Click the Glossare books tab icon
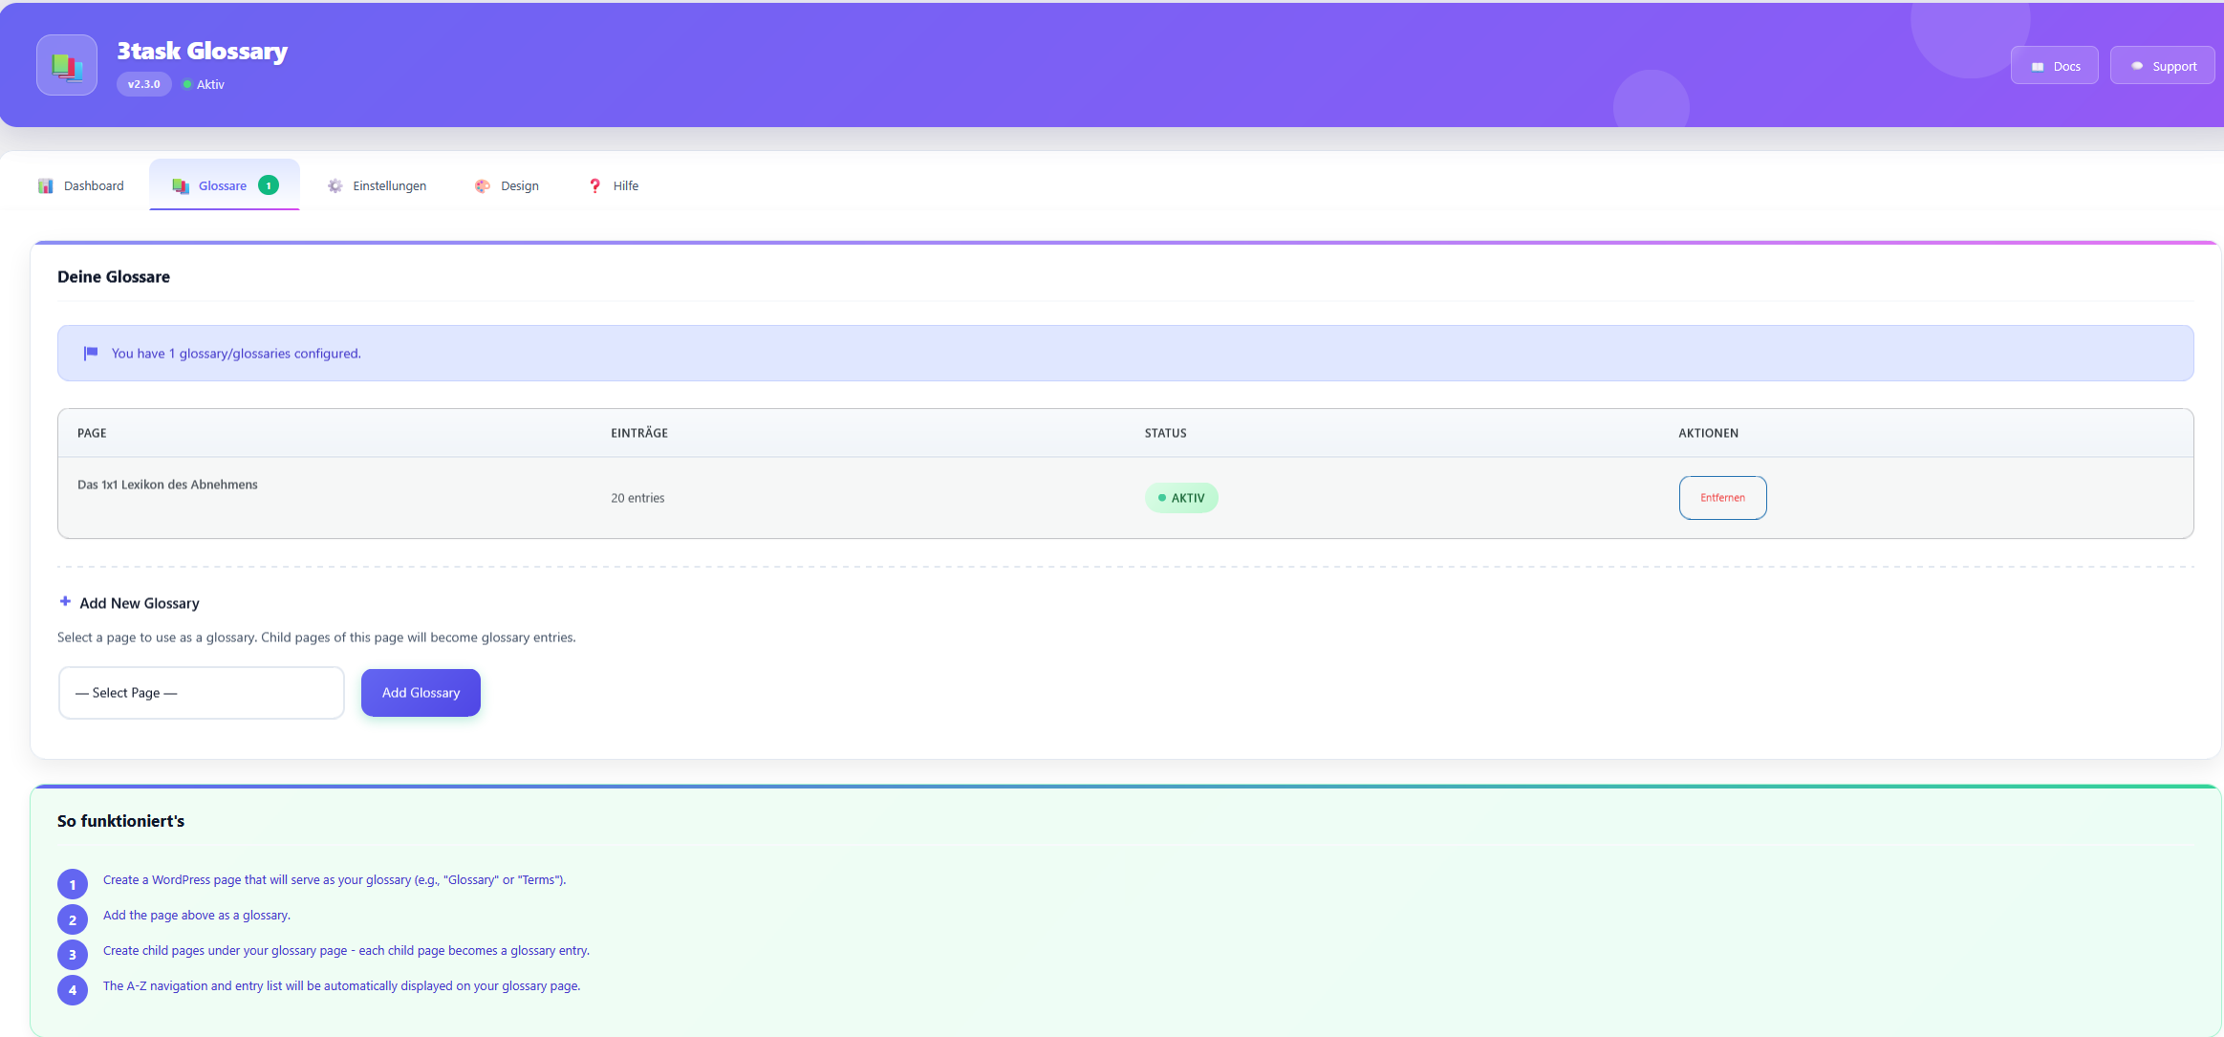Viewport: 2224px width, 1037px height. coord(181,185)
